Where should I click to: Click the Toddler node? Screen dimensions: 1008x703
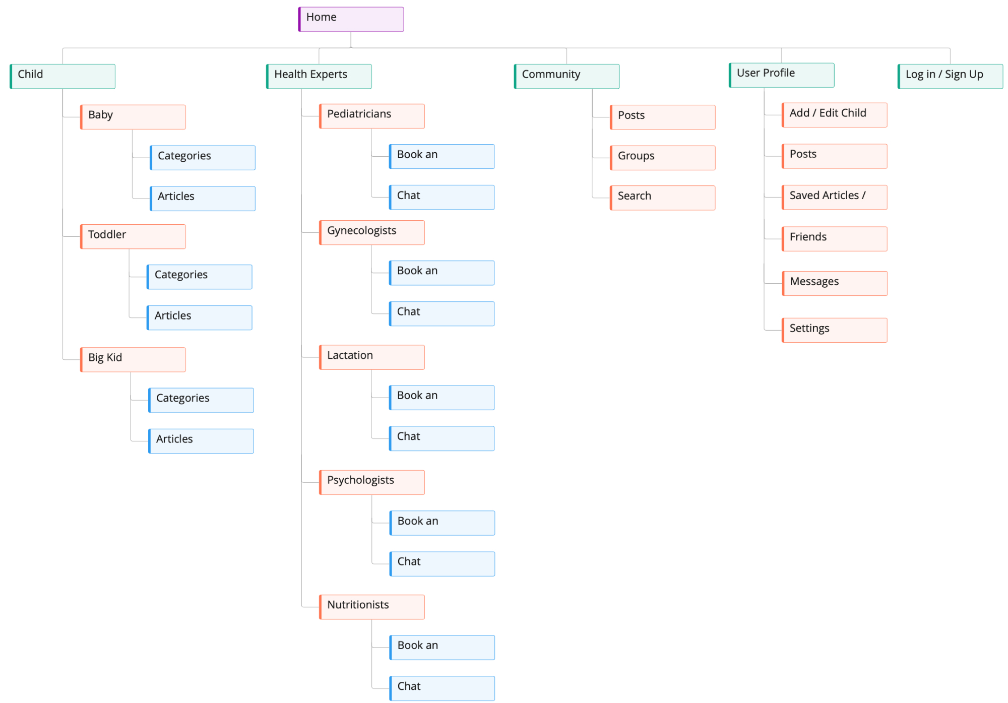pos(133,236)
